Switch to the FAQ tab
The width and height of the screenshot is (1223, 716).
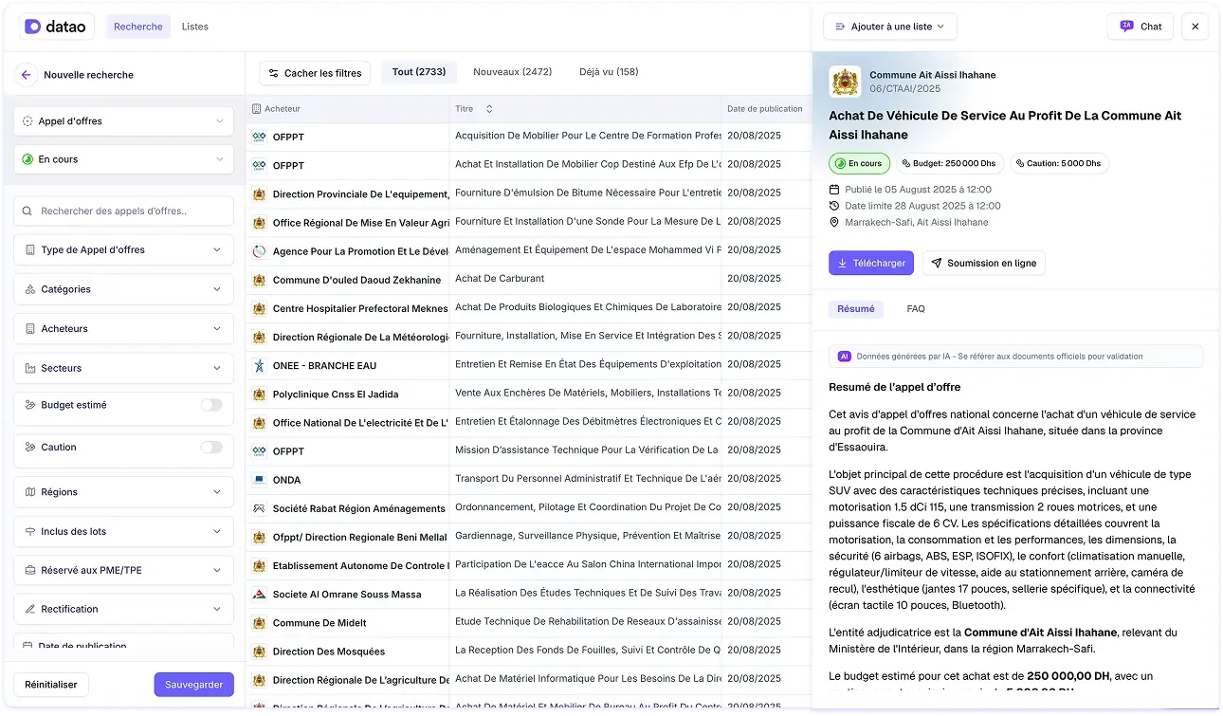[915, 308]
